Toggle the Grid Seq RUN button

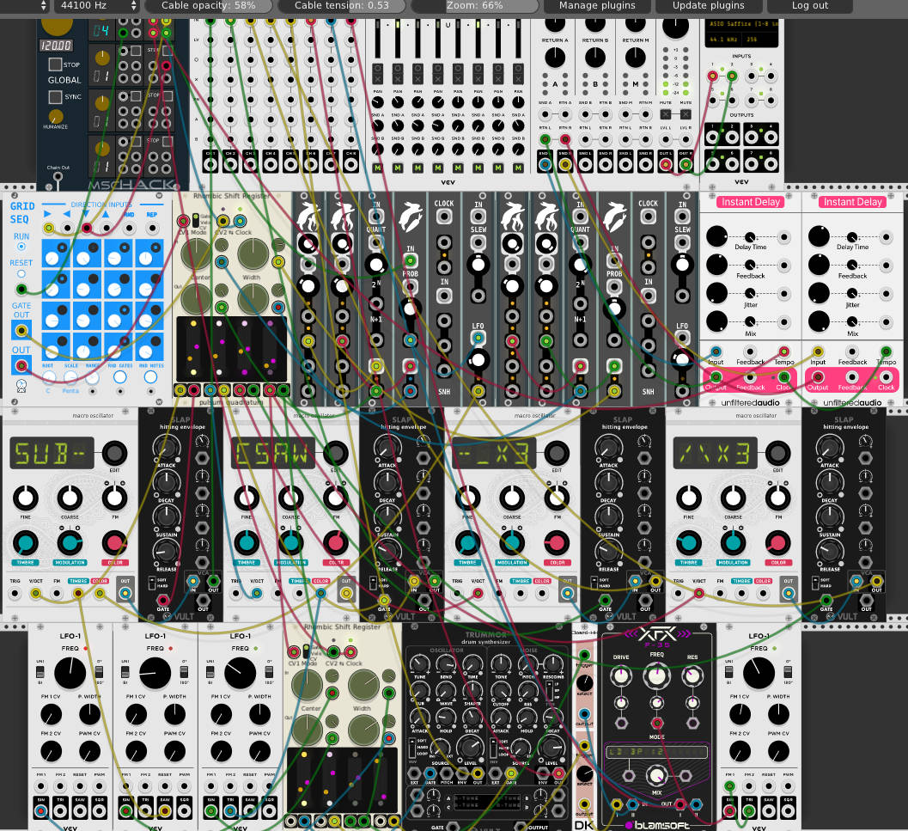[x=21, y=247]
